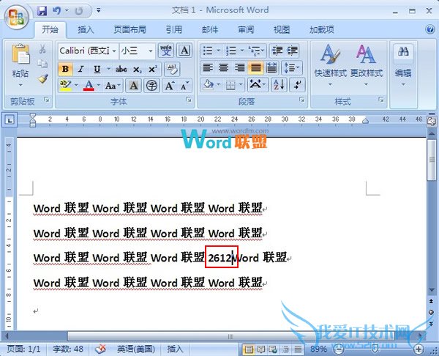Switch to Print Layout view in status bar
This screenshot has height=356, width=439.
pos(248,349)
